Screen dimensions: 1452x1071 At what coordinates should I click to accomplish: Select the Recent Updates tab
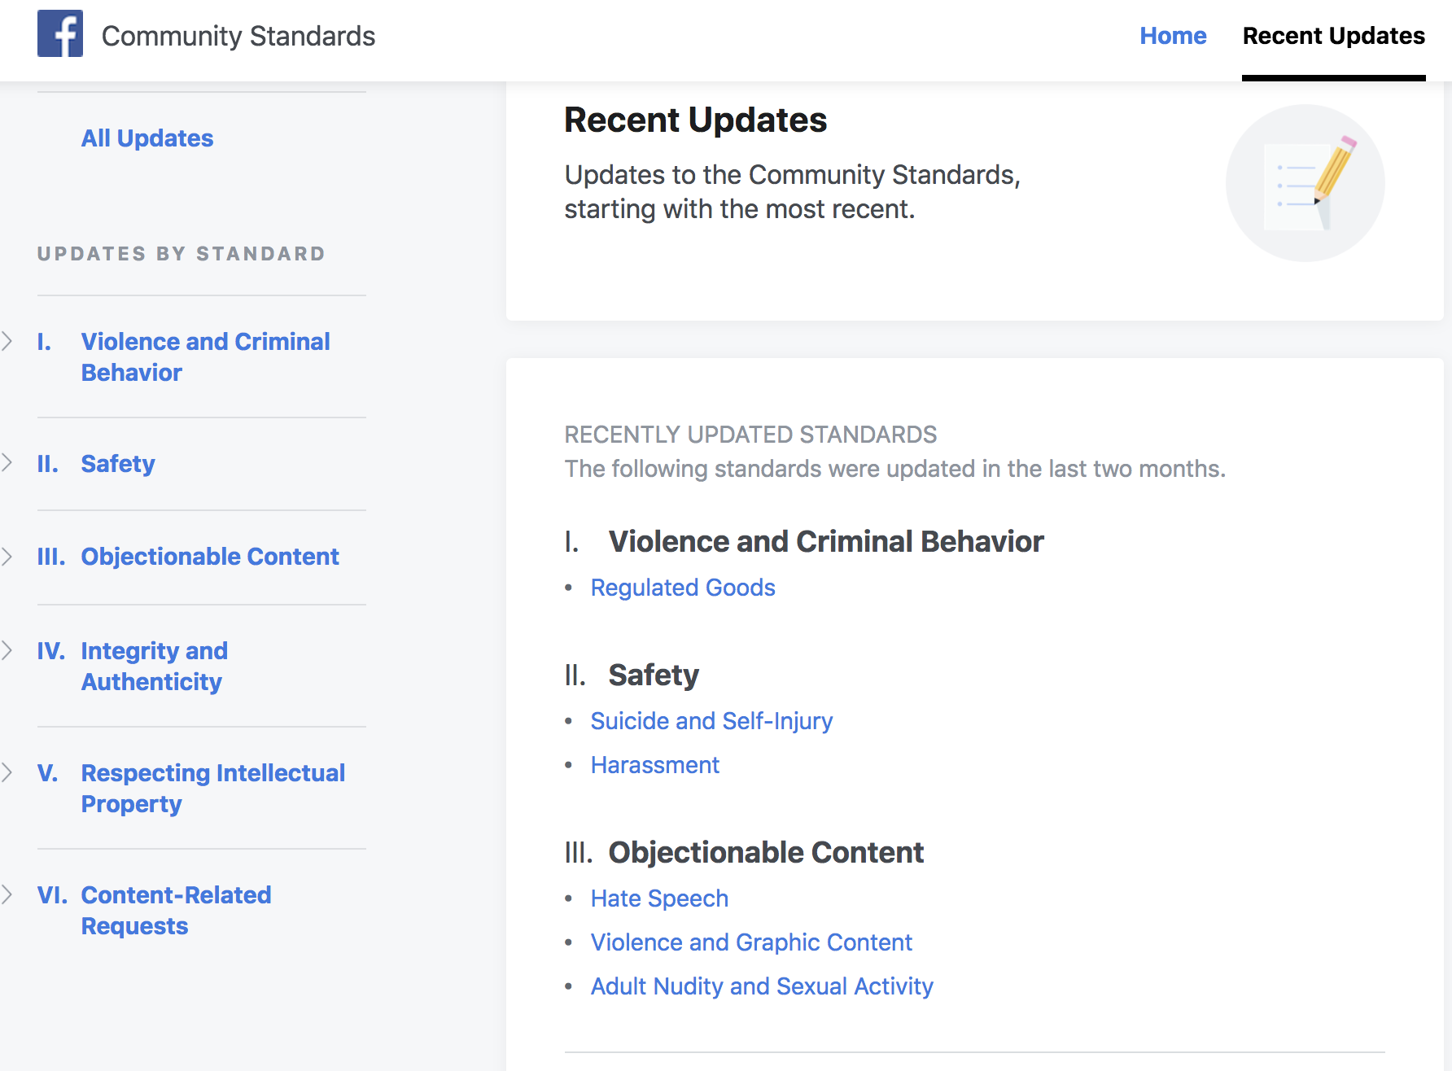(x=1333, y=36)
